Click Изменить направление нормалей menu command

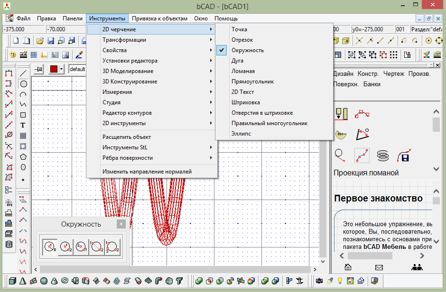pos(152,172)
